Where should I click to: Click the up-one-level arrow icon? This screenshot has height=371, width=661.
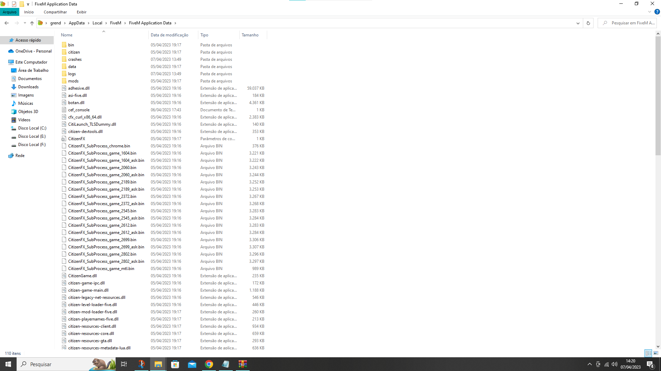[x=32, y=23]
